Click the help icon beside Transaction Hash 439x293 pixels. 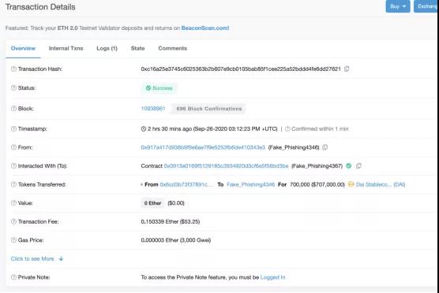[x=13, y=69]
